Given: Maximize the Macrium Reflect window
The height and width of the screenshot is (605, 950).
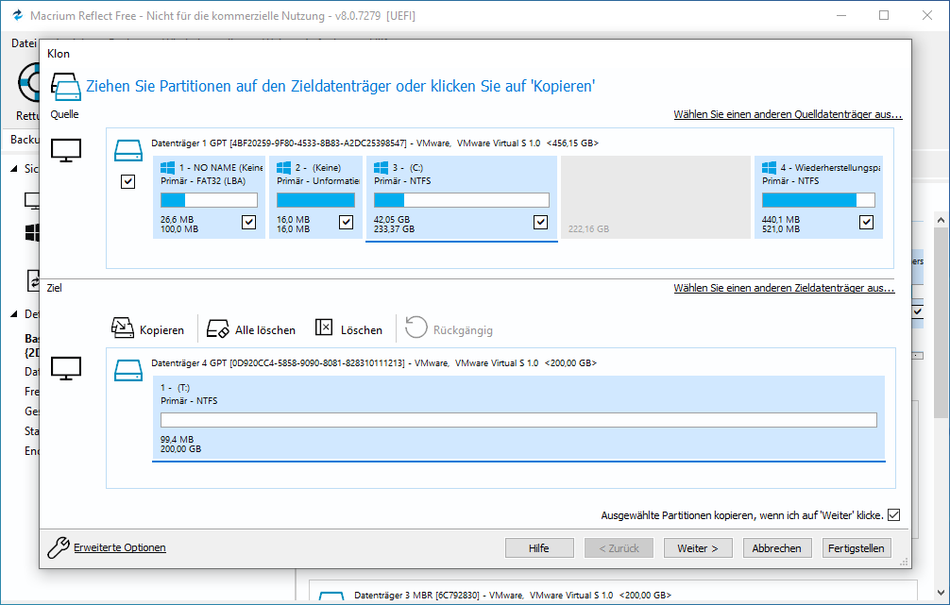Looking at the screenshot, I should click(884, 16).
